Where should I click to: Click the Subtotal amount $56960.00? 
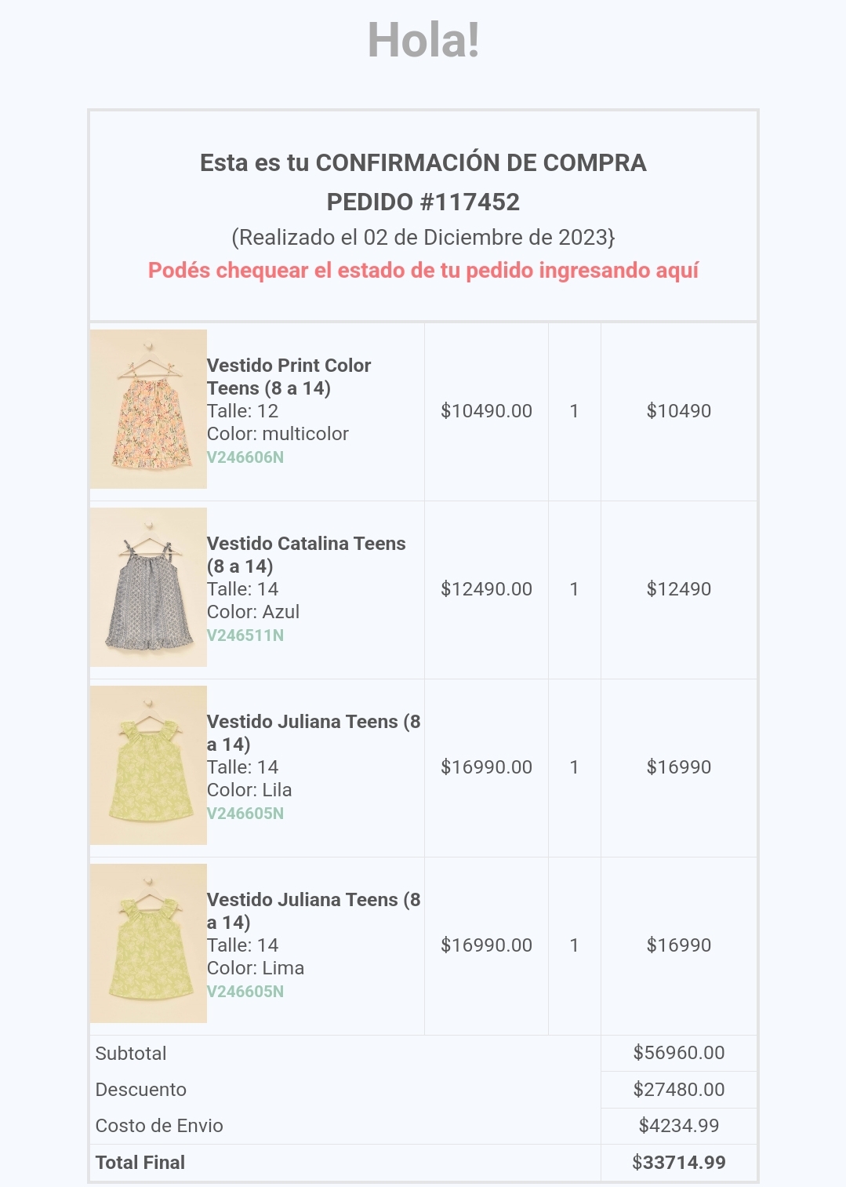[x=679, y=1053]
